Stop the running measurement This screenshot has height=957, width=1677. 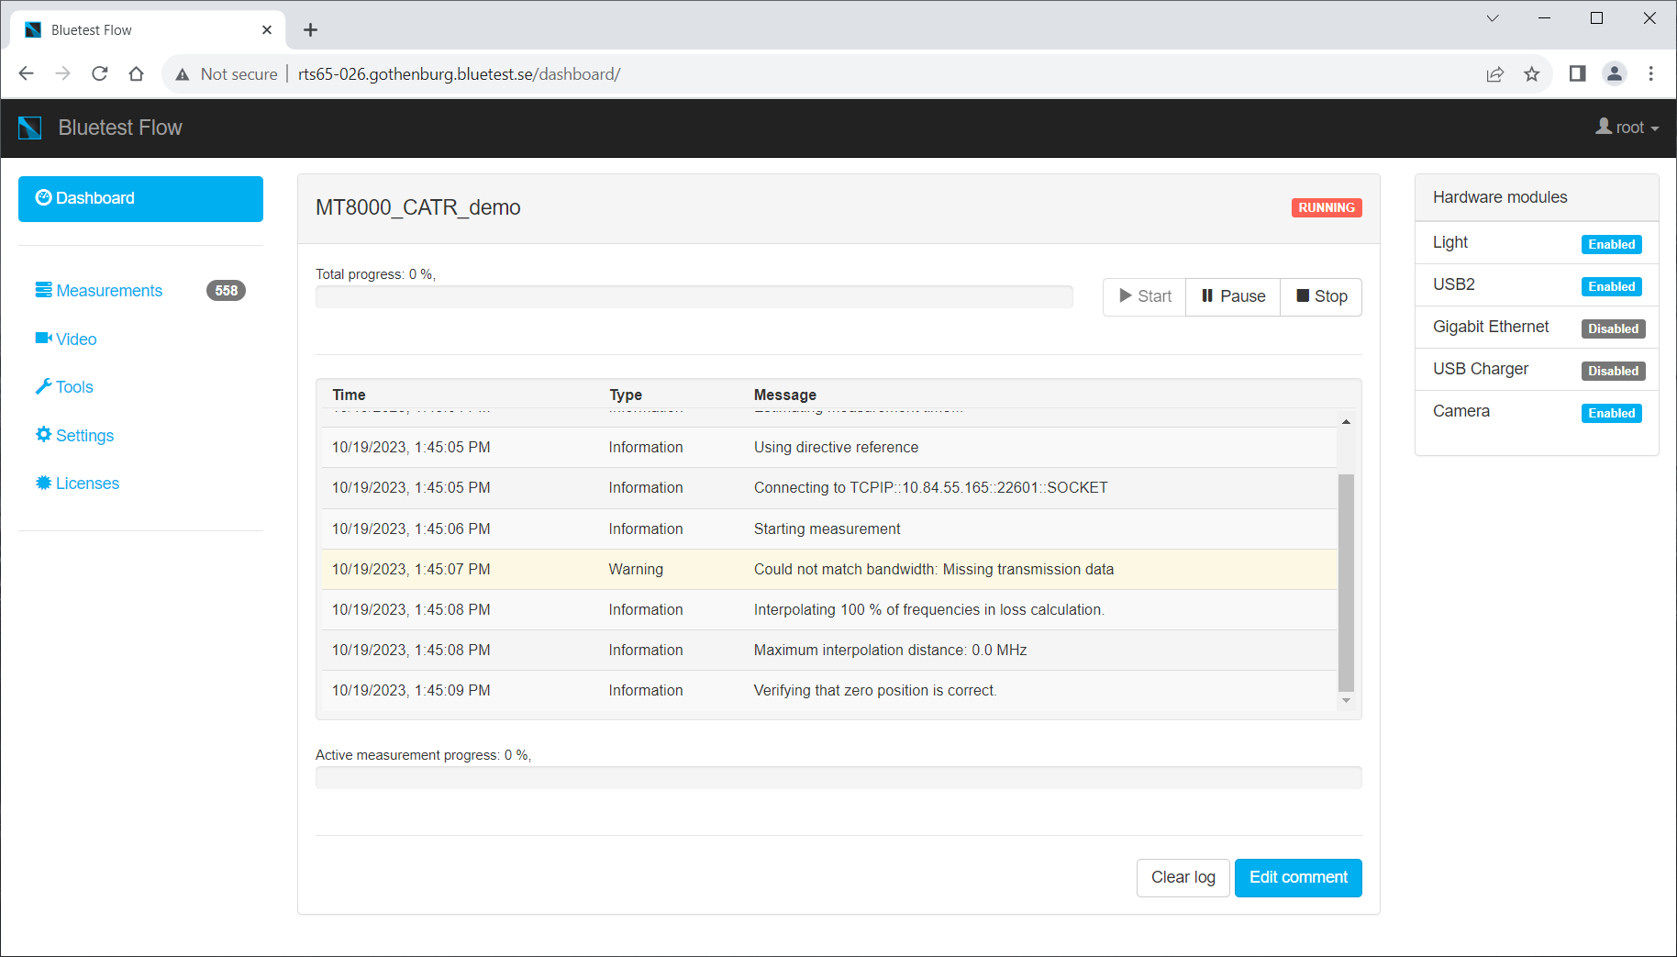[1321, 296]
